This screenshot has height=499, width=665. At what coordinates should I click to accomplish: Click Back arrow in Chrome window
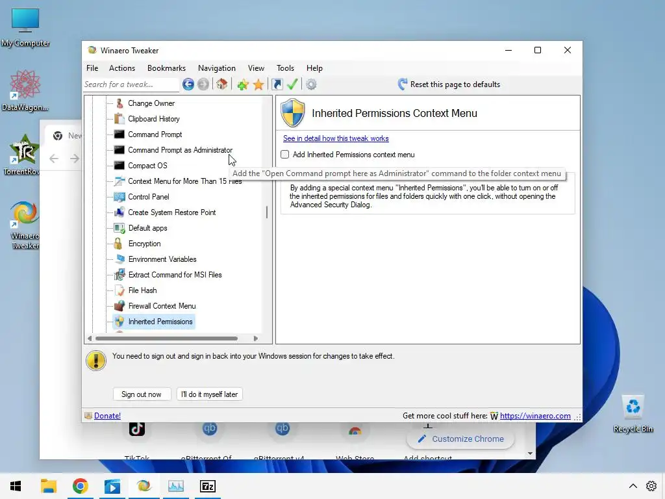[54, 159]
